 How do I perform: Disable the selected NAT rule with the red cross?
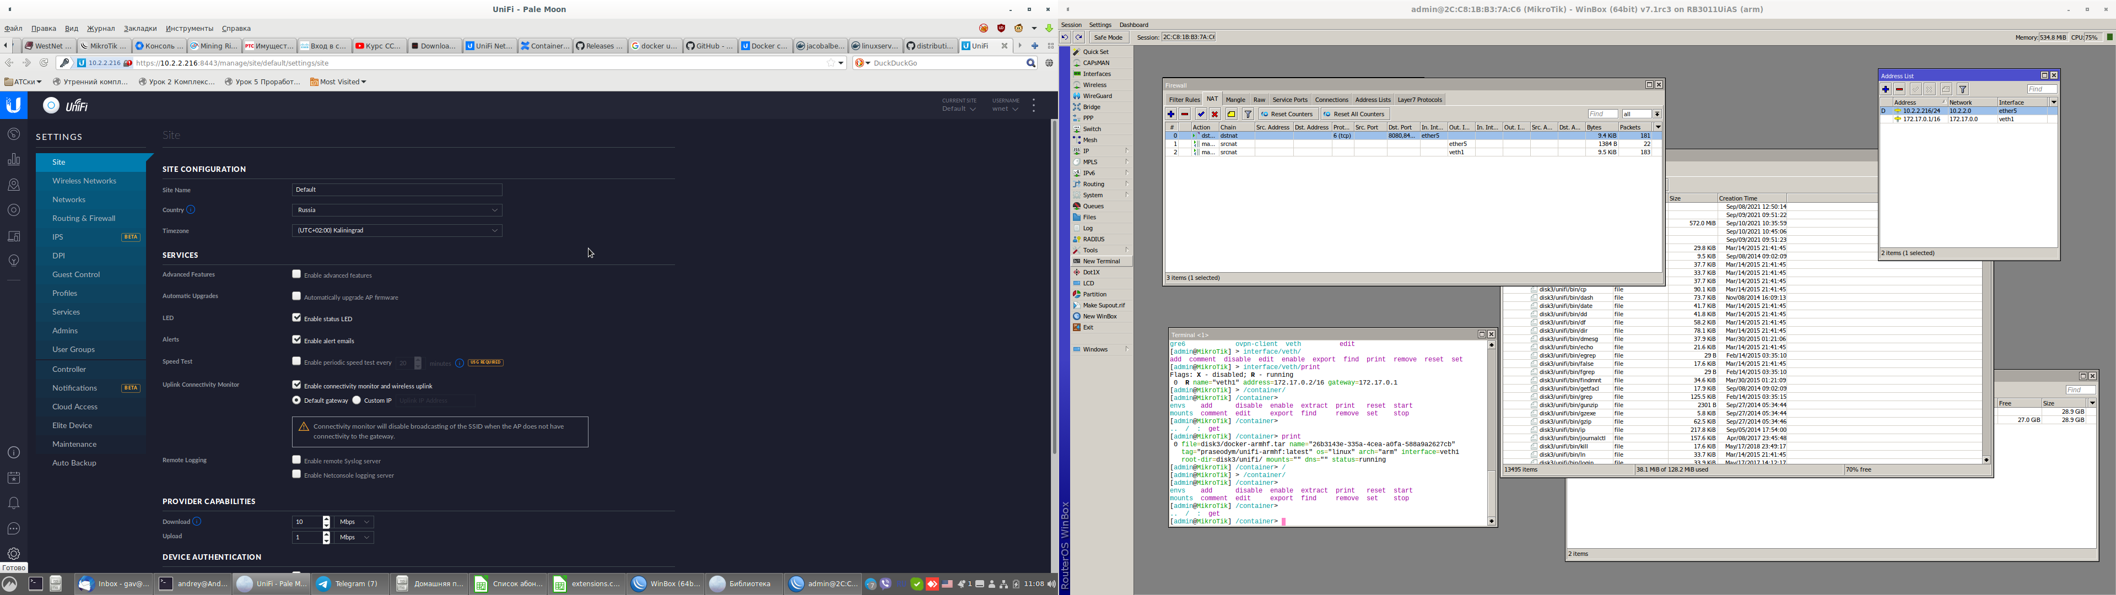(x=1215, y=114)
